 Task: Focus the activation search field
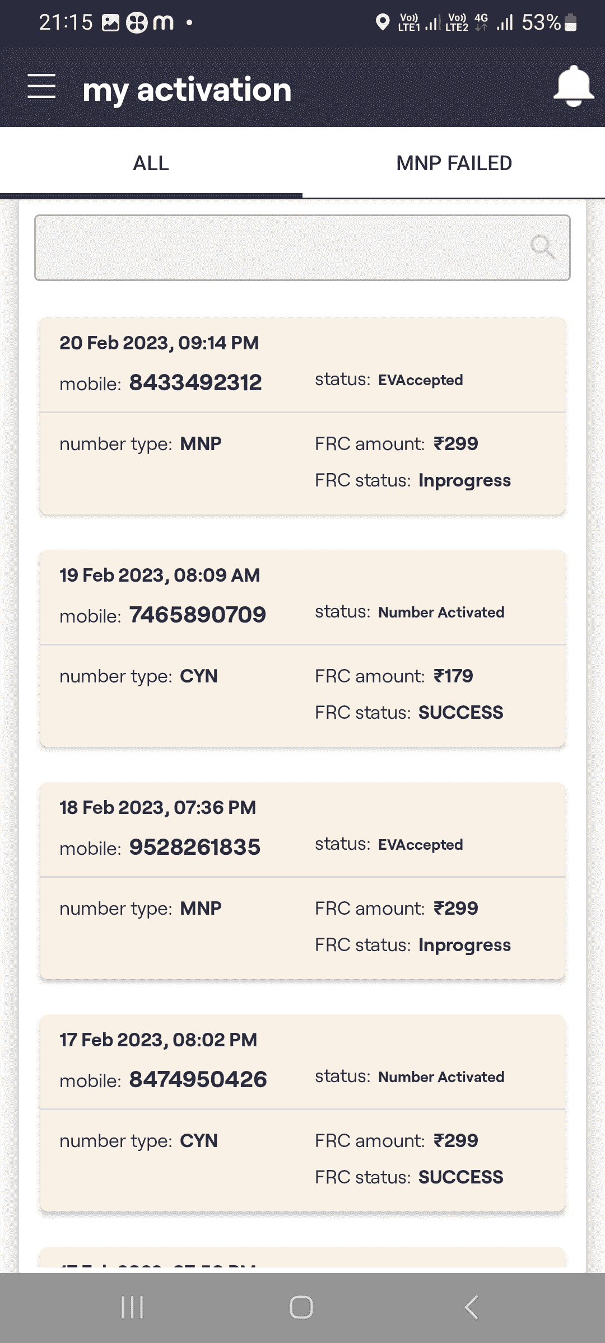(x=280, y=247)
